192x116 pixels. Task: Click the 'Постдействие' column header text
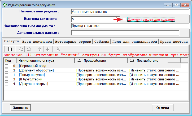point(147,60)
